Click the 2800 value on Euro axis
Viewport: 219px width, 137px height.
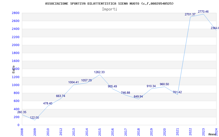tap(16, 13)
